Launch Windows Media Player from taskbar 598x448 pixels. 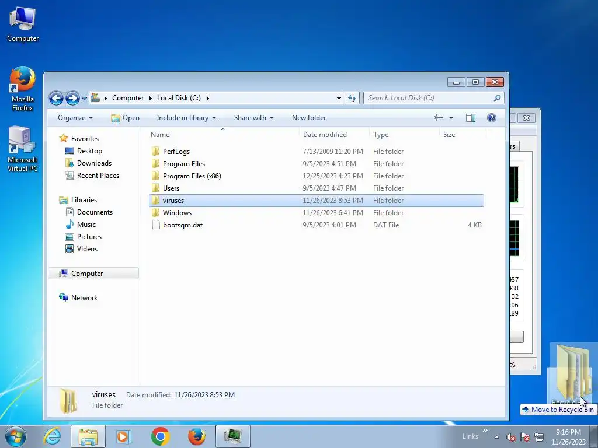pos(123,436)
